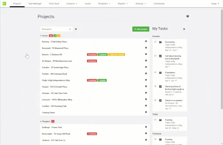This screenshot has height=145, width=223.
Task: Click calendar icon beside Foundation task
Action: [160, 72]
